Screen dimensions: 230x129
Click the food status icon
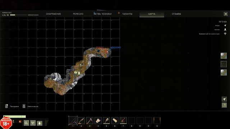pos(33,123)
